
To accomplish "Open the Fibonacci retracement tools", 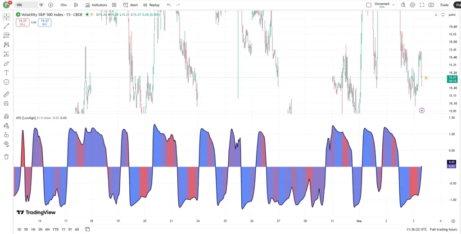I will (x=6, y=36).
